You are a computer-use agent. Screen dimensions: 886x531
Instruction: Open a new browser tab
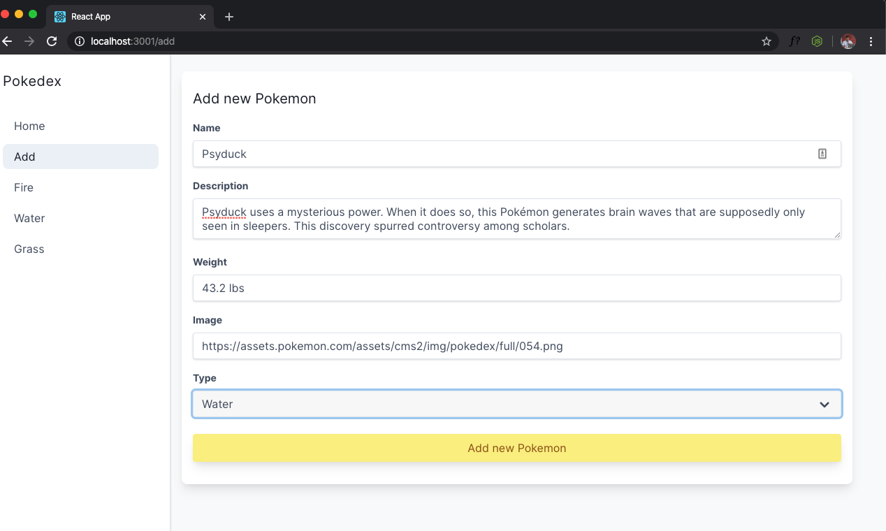[x=228, y=17]
